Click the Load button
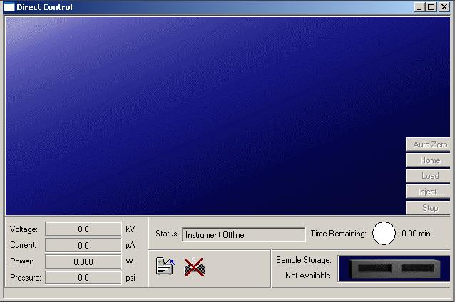 [428, 176]
